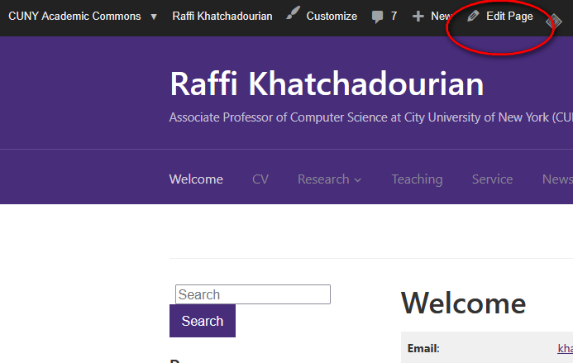This screenshot has width=573, height=363.
Task: Open the Service page
Action: click(492, 179)
